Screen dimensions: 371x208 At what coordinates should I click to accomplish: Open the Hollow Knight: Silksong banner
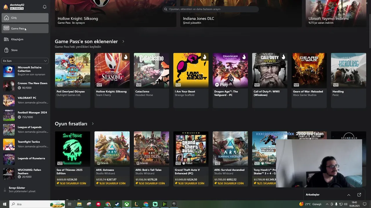(x=116, y=14)
